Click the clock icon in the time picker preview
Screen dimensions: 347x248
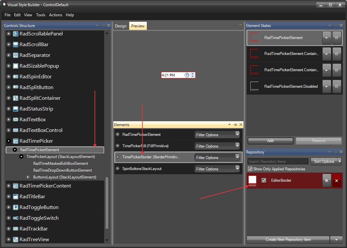coord(187,75)
